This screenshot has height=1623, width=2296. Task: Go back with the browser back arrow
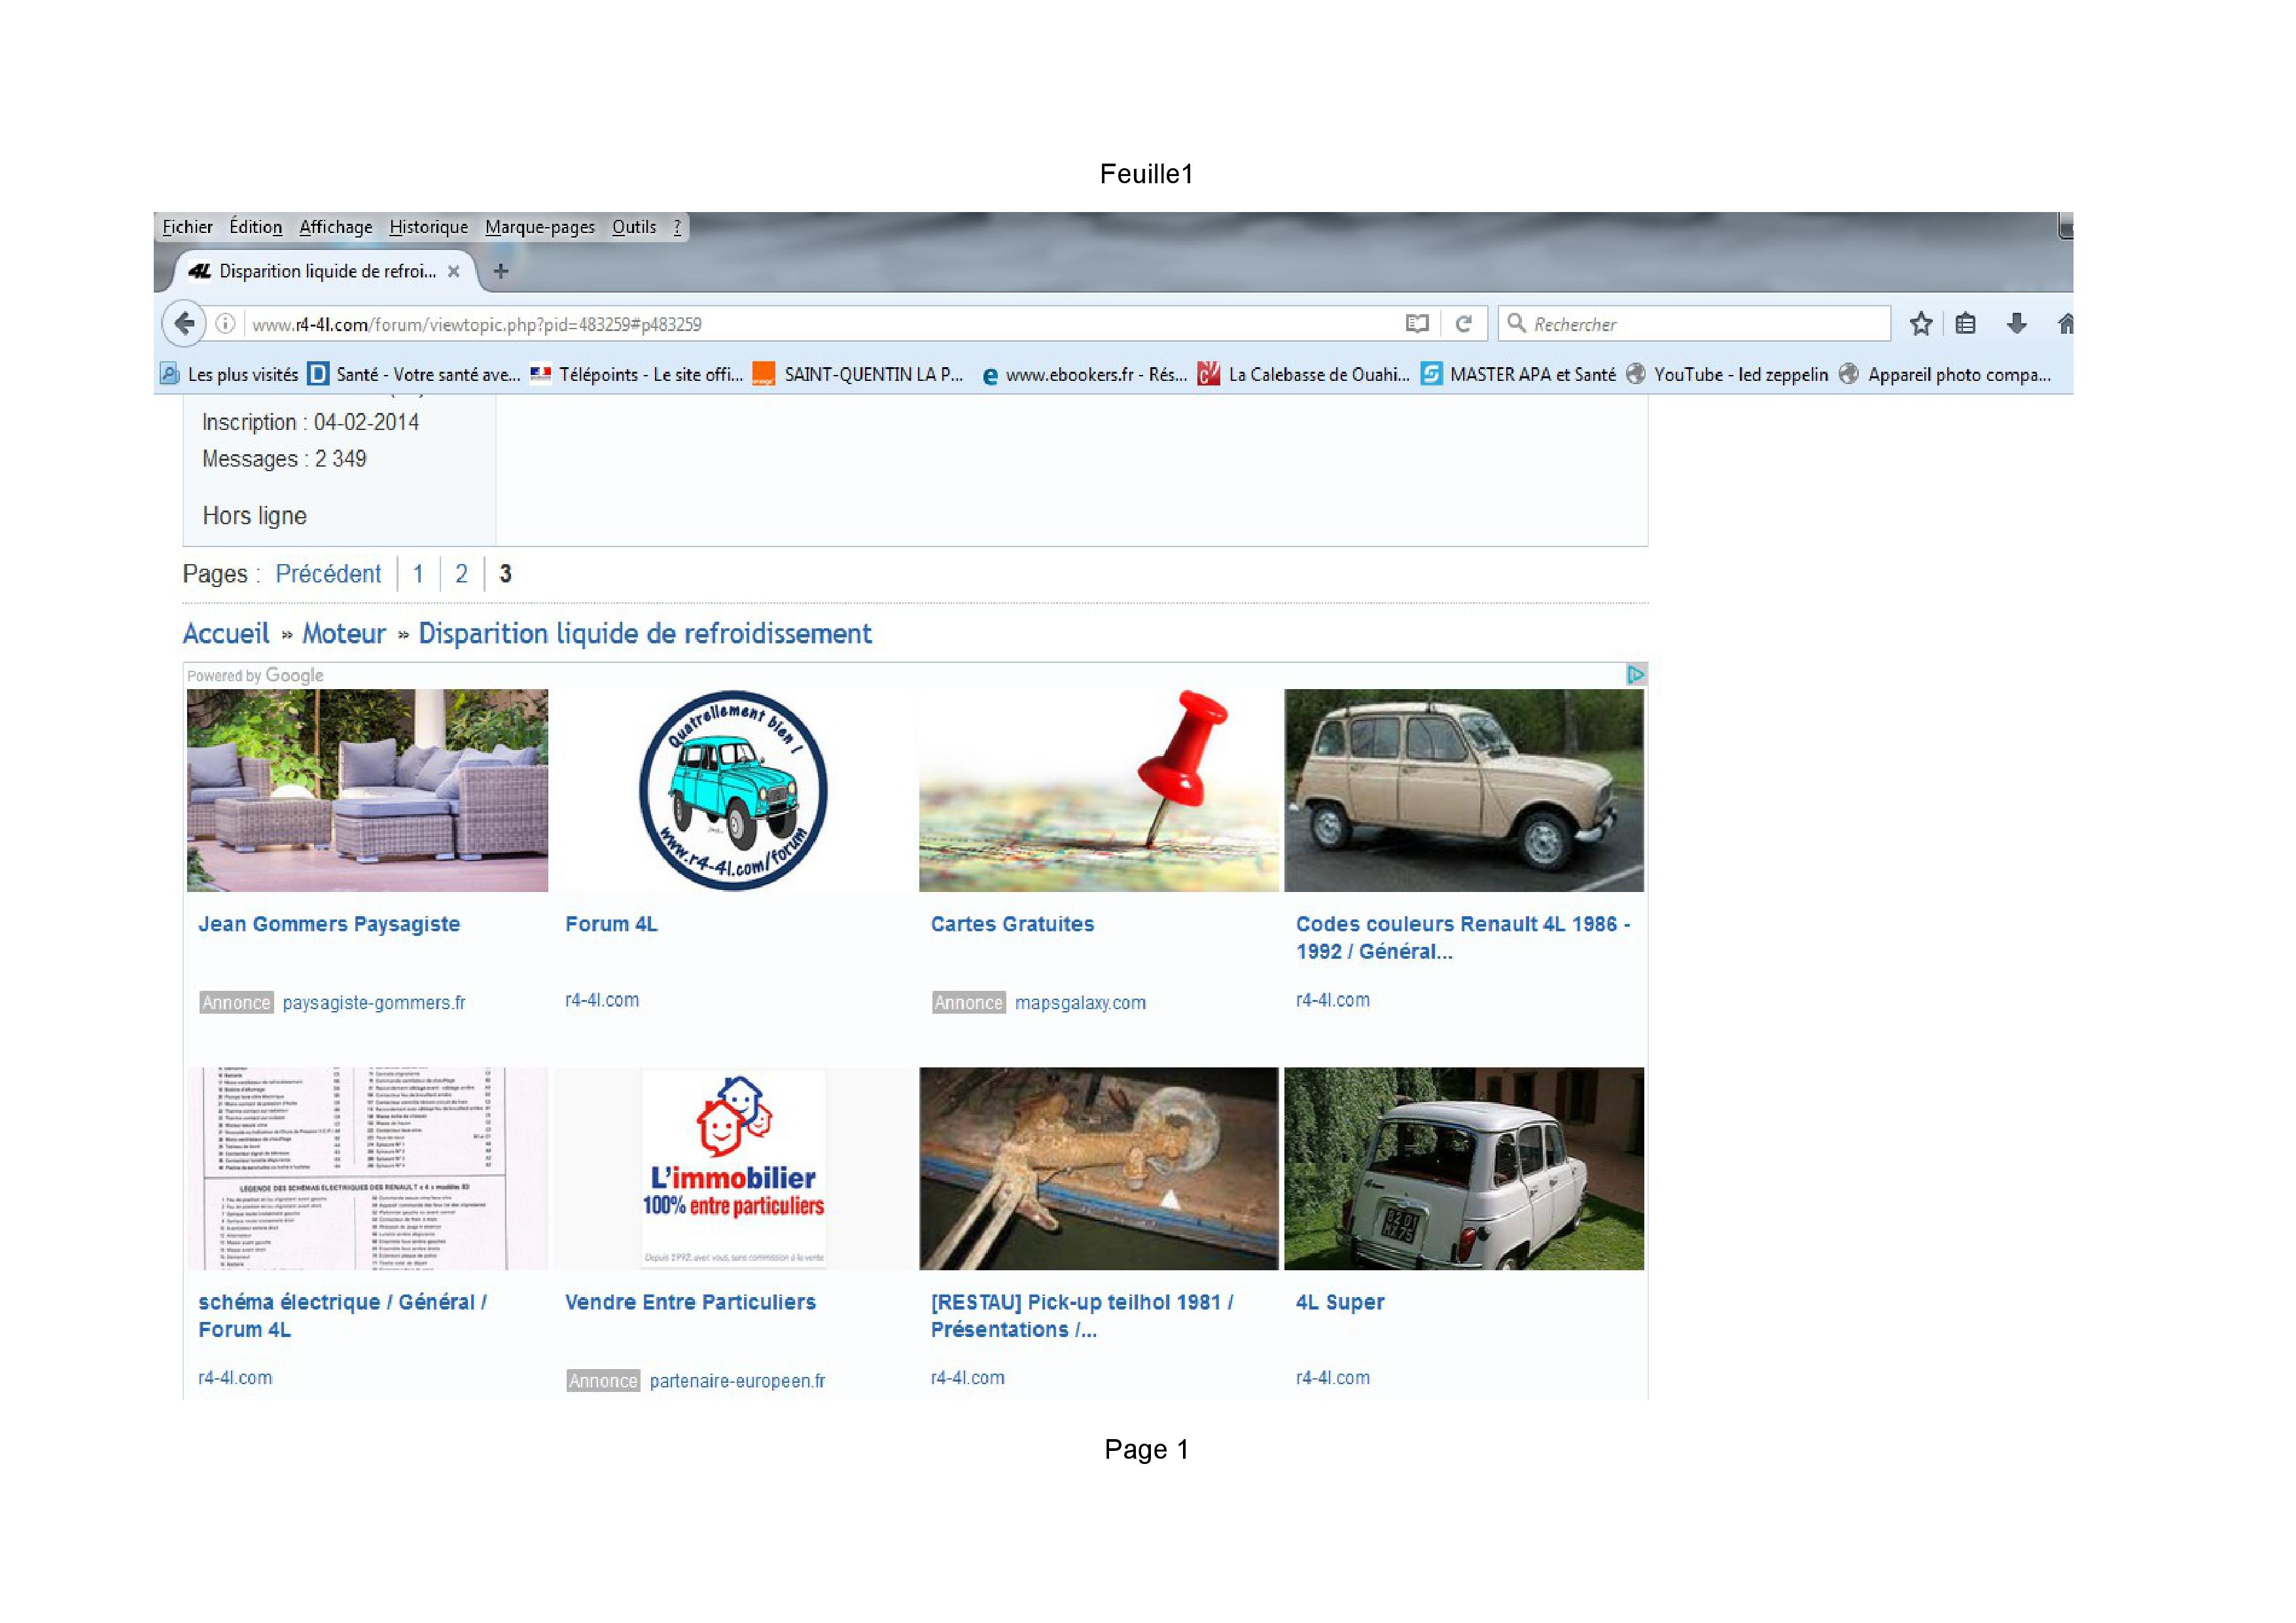pyautogui.click(x=184, y=324)
